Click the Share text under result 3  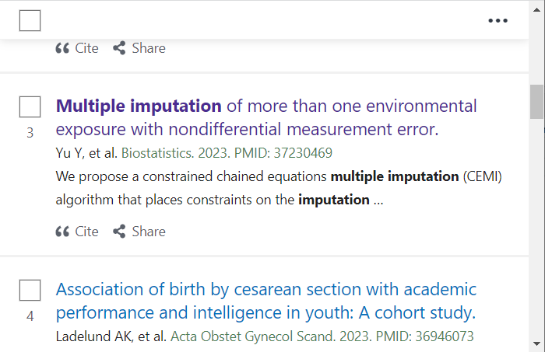point(149,232)
